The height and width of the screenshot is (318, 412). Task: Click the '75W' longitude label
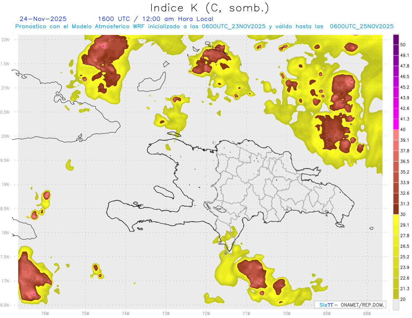[85, 313]
